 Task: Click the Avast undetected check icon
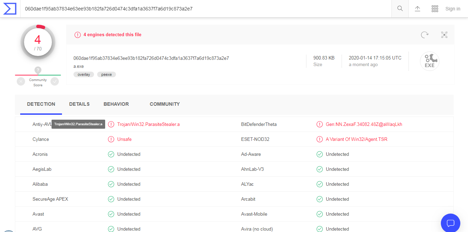tap(111, 214)
